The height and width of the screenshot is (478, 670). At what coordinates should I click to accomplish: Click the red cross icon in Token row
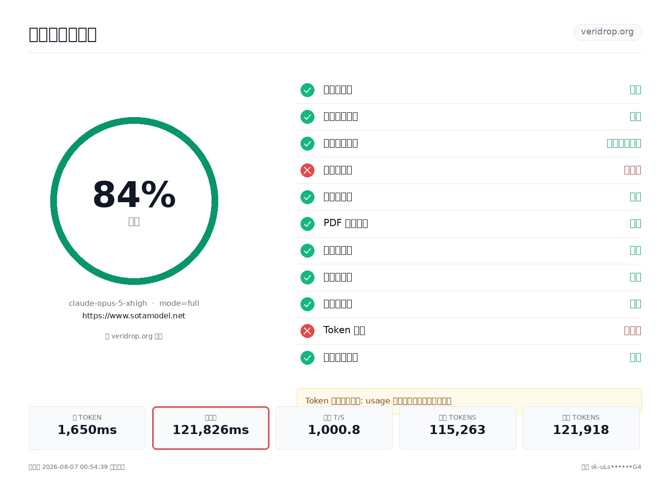tap(307, 331)
